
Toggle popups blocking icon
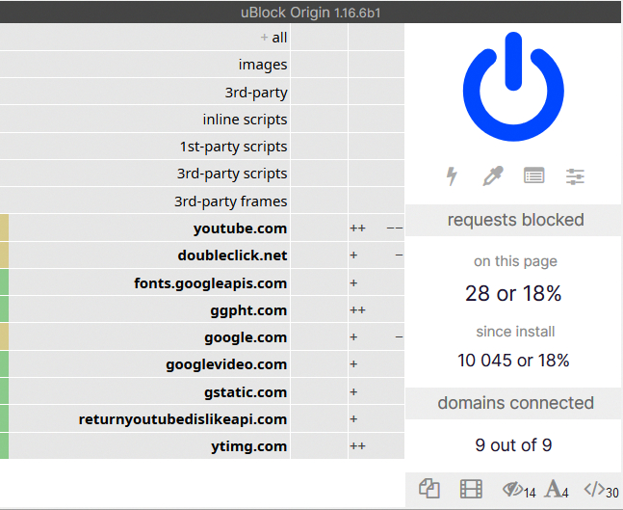429,489
